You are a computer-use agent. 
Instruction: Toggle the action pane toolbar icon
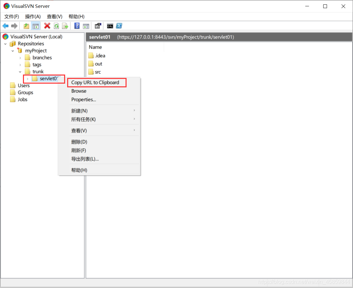(x=86, y=26)
